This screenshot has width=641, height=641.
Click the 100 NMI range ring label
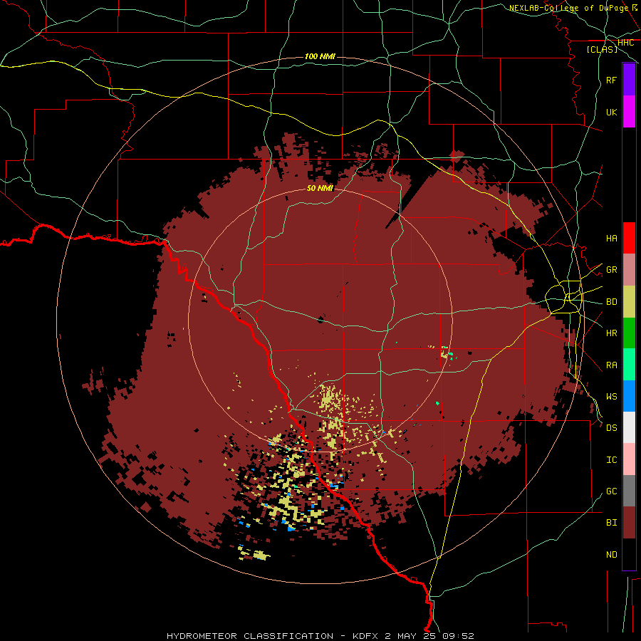click(320, 56)
